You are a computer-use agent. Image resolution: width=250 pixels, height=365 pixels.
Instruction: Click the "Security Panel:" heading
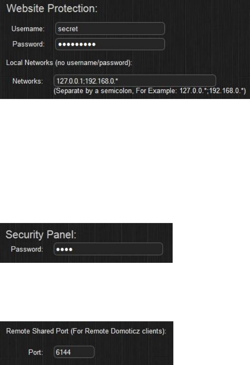(41, 235)
